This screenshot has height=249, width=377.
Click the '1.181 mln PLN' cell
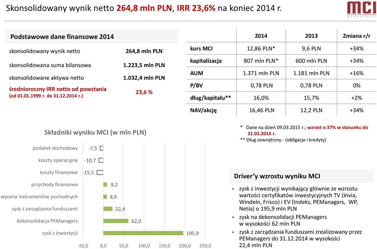click(311, 73)
